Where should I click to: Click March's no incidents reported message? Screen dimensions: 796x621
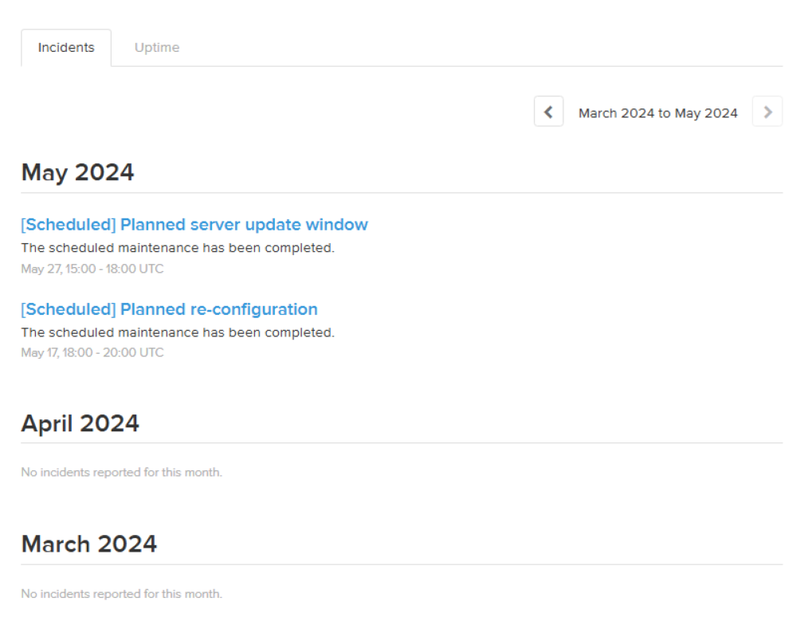click(121, 594)
